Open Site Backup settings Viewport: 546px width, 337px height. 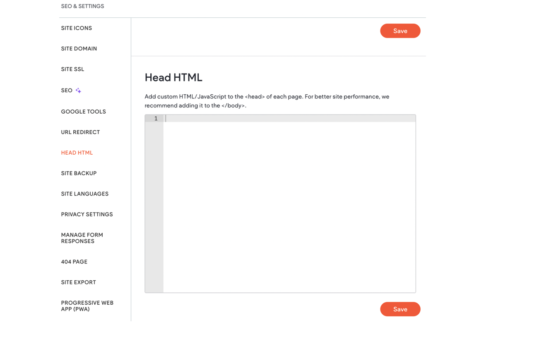[x=79, y=173]
